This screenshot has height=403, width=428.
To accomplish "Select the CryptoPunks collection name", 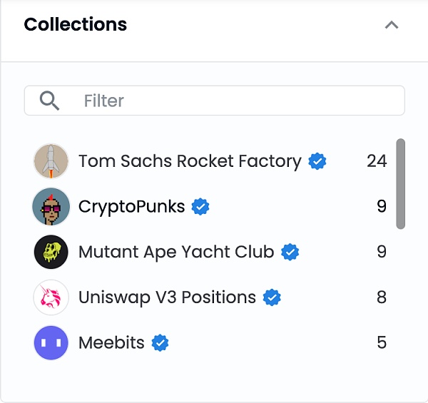I will click(131, 207).
